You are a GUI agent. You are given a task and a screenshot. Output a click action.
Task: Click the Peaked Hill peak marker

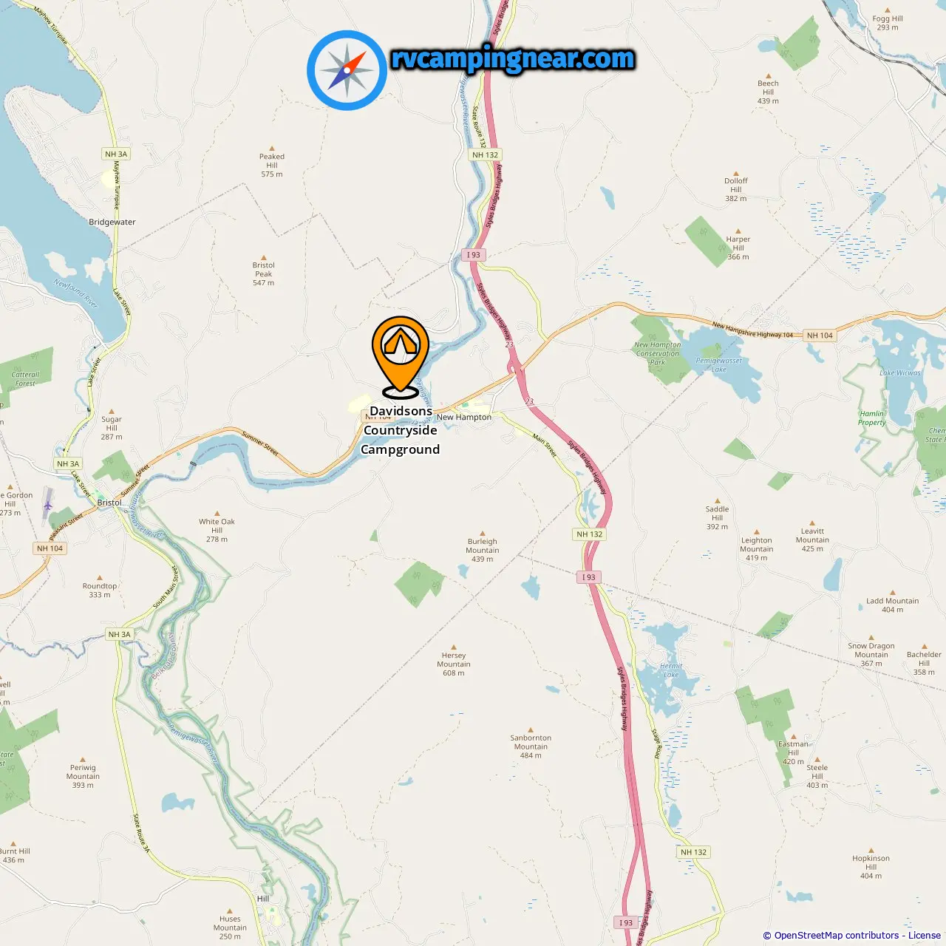coord(272,149)
